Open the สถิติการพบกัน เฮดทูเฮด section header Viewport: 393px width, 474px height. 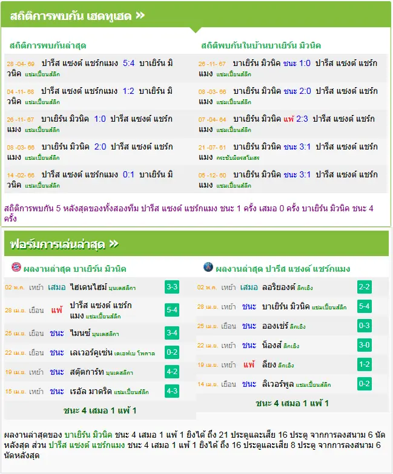(196, 15)
